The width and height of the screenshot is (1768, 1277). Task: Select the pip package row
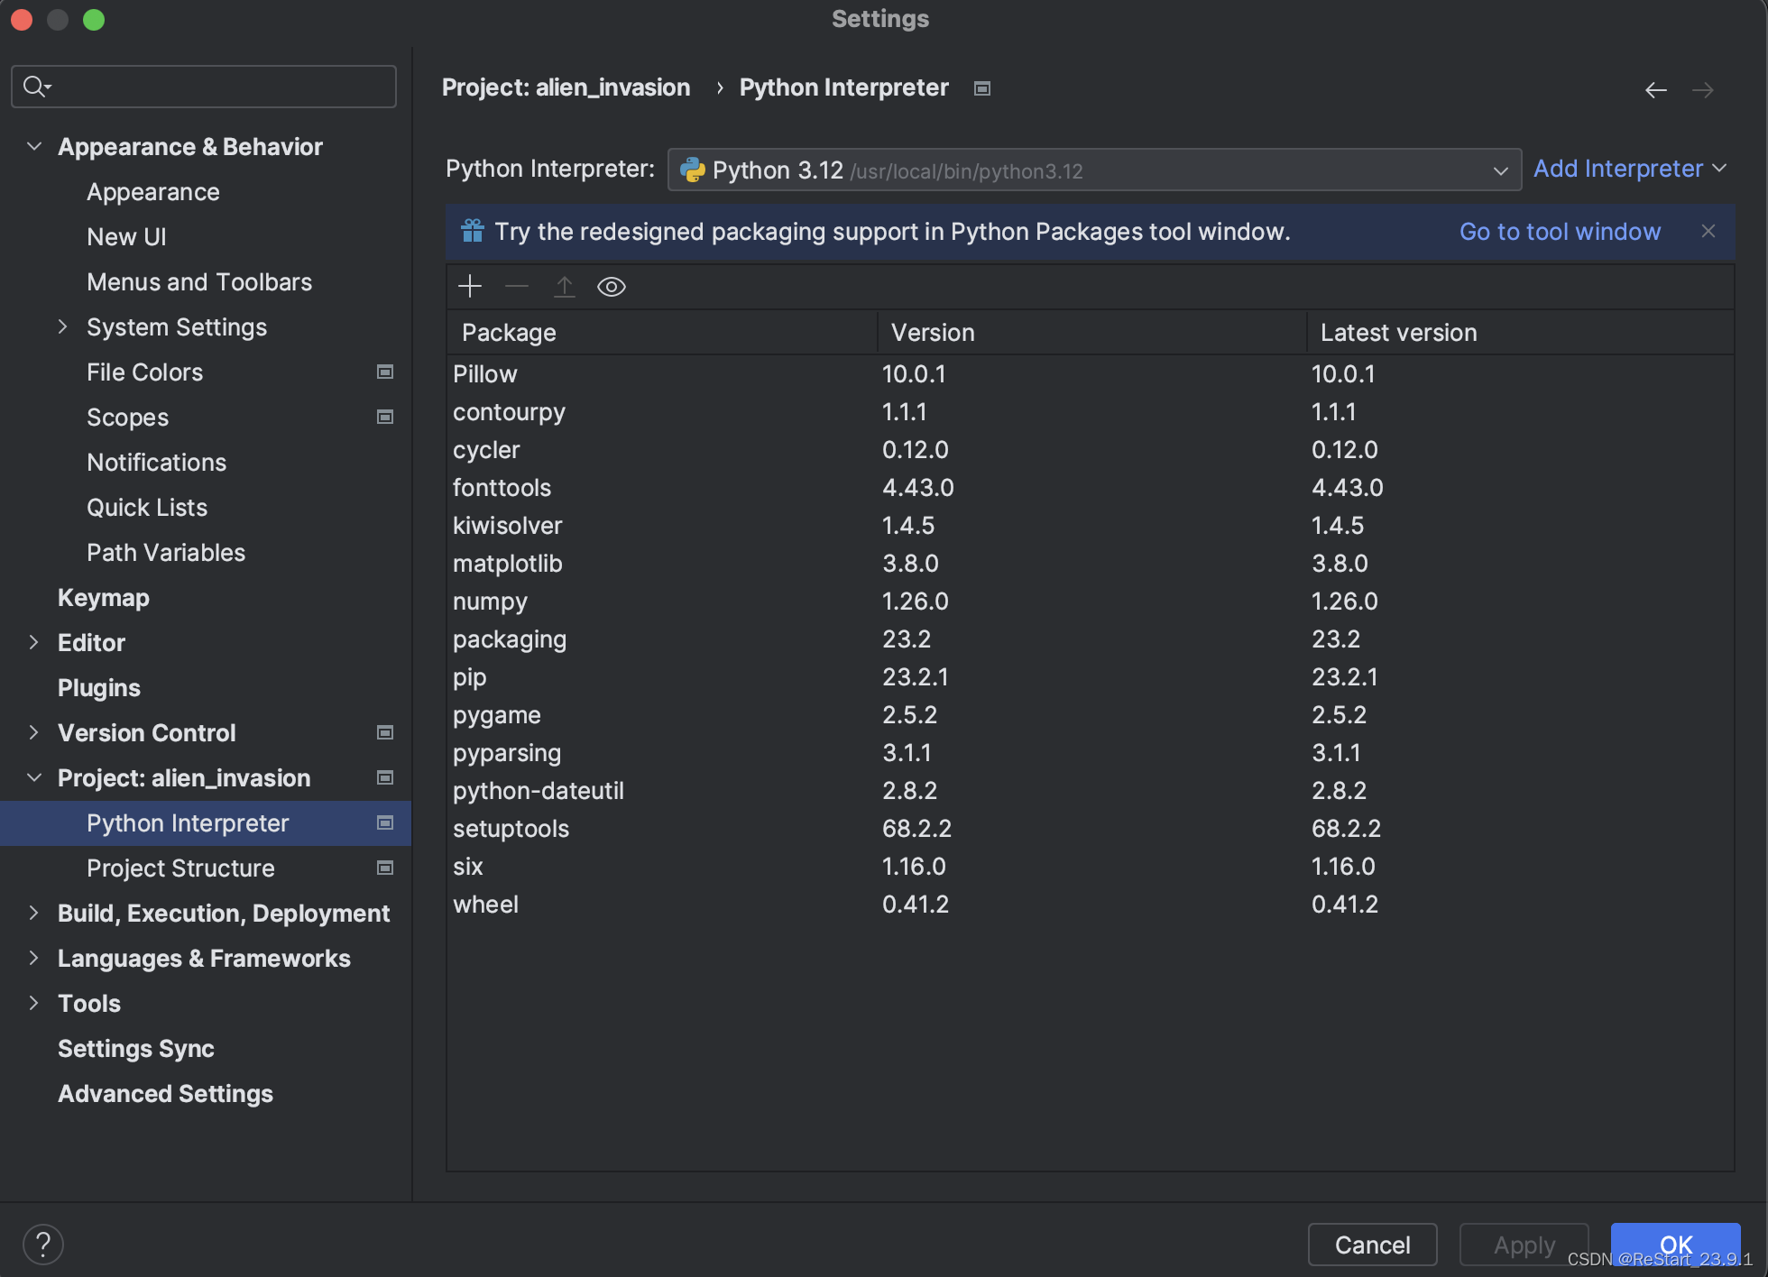point(1090,677)
